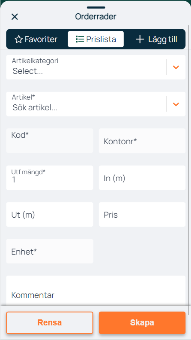Screen dimensions: 191x340
Task: Click the Orderrader panel title
Action: (x=95, y=17)
